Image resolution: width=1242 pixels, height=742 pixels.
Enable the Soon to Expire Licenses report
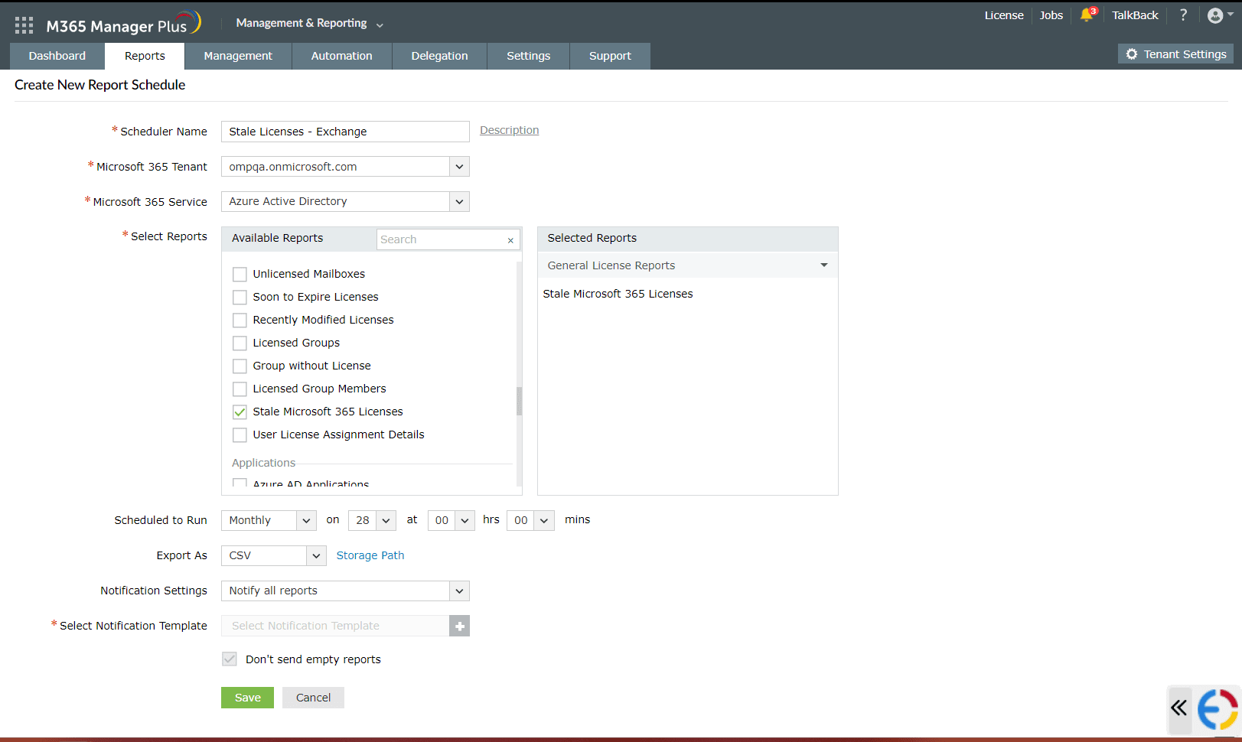click(240, 297)
